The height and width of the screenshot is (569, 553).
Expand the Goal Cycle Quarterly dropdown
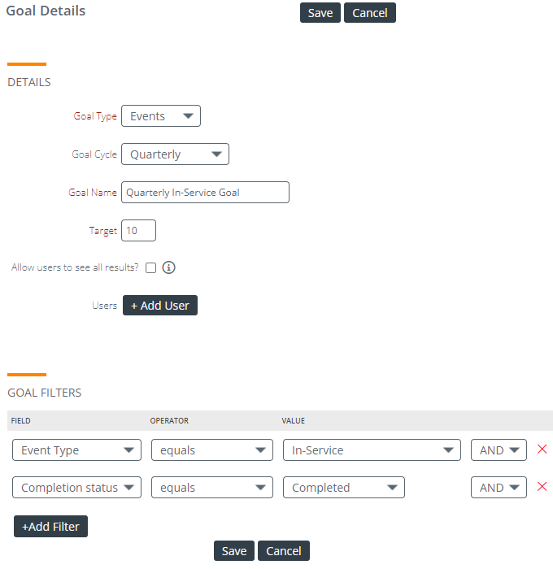tap(175, 154)
